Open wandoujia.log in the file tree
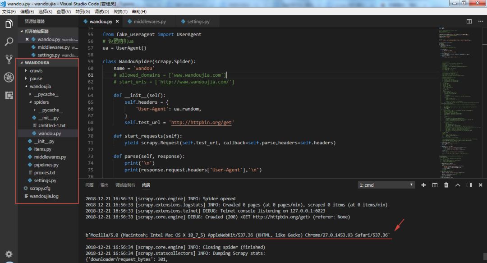This screenshot has height=263, width=487. click(x=48, y=196)
